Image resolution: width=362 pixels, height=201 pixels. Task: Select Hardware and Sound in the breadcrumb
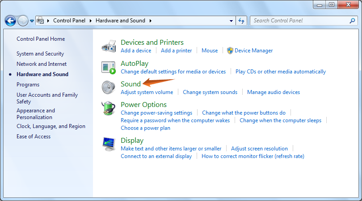(120, 21)
